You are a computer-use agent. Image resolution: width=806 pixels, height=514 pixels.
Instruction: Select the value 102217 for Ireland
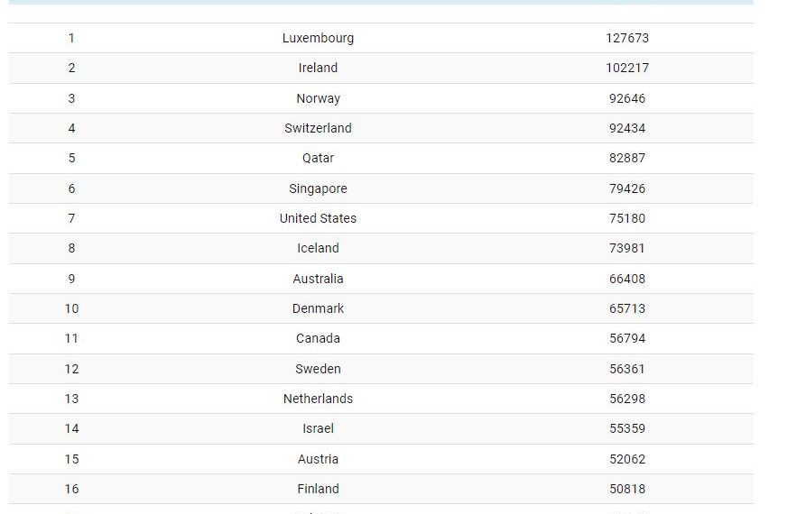tap(627, 68)
